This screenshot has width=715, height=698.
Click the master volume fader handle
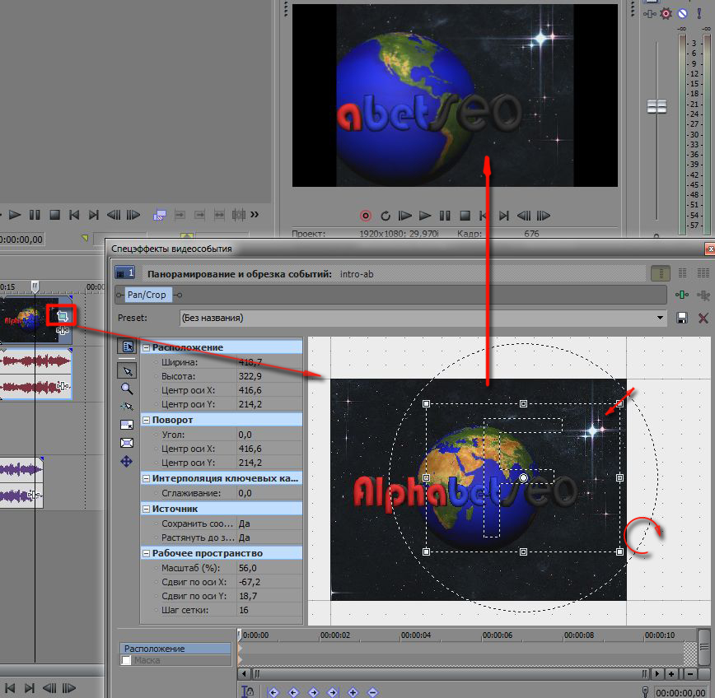pyautogui.click(x=657, y=106)
